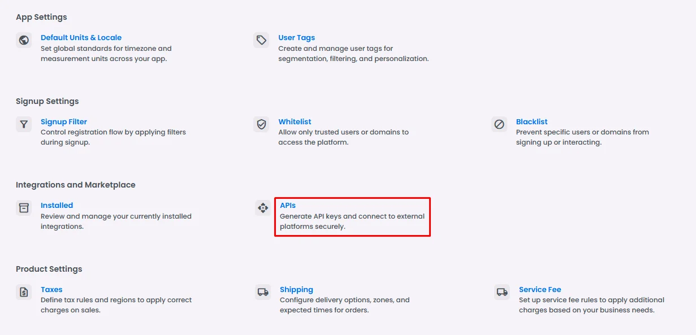Open the Service Fee title link
Image resolution: width=696 pixels, height=335 pixels.
pyautogui.click(x=540, y=290)
